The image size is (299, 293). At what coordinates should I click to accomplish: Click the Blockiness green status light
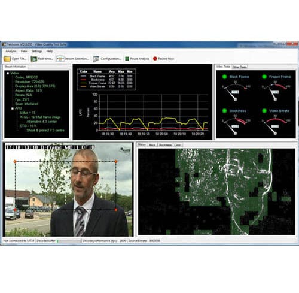224,111
